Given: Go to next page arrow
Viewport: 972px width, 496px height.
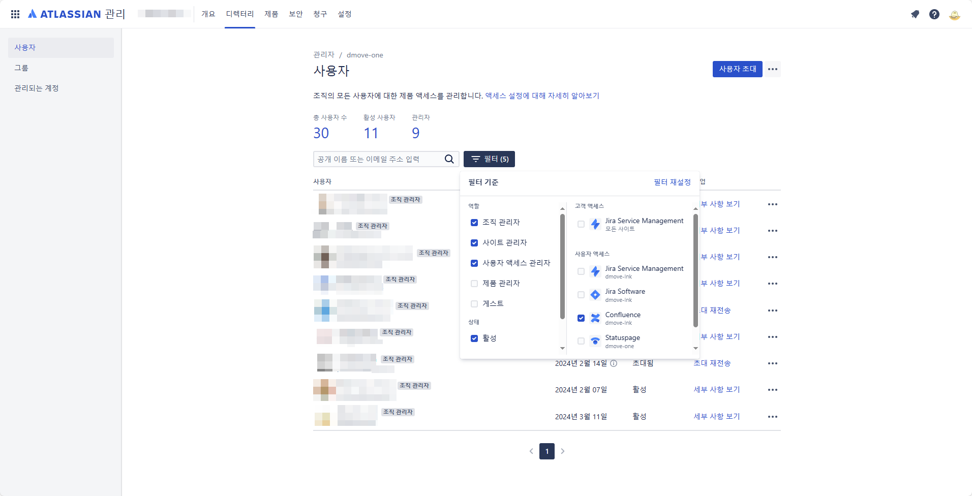Looking at the screenshot, I should coord(563,451).
